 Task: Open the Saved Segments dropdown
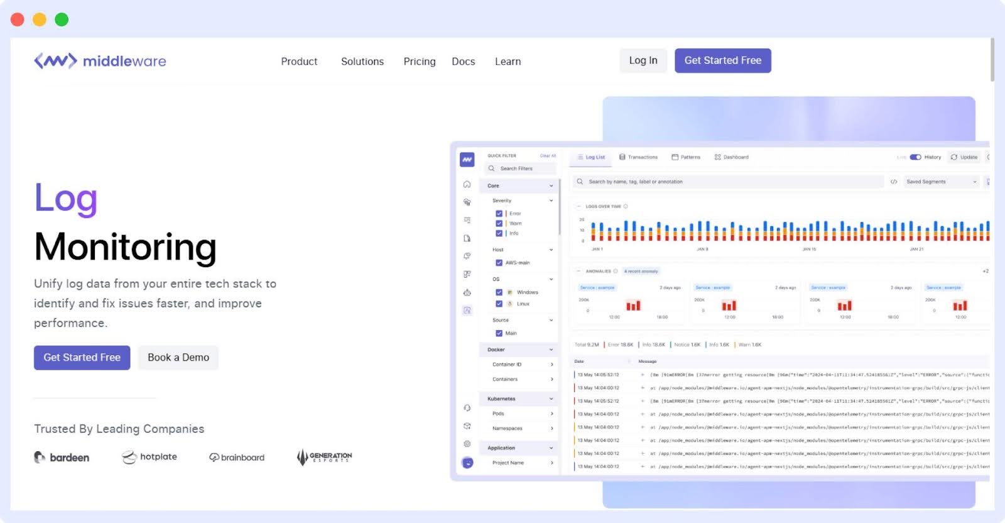941,182
